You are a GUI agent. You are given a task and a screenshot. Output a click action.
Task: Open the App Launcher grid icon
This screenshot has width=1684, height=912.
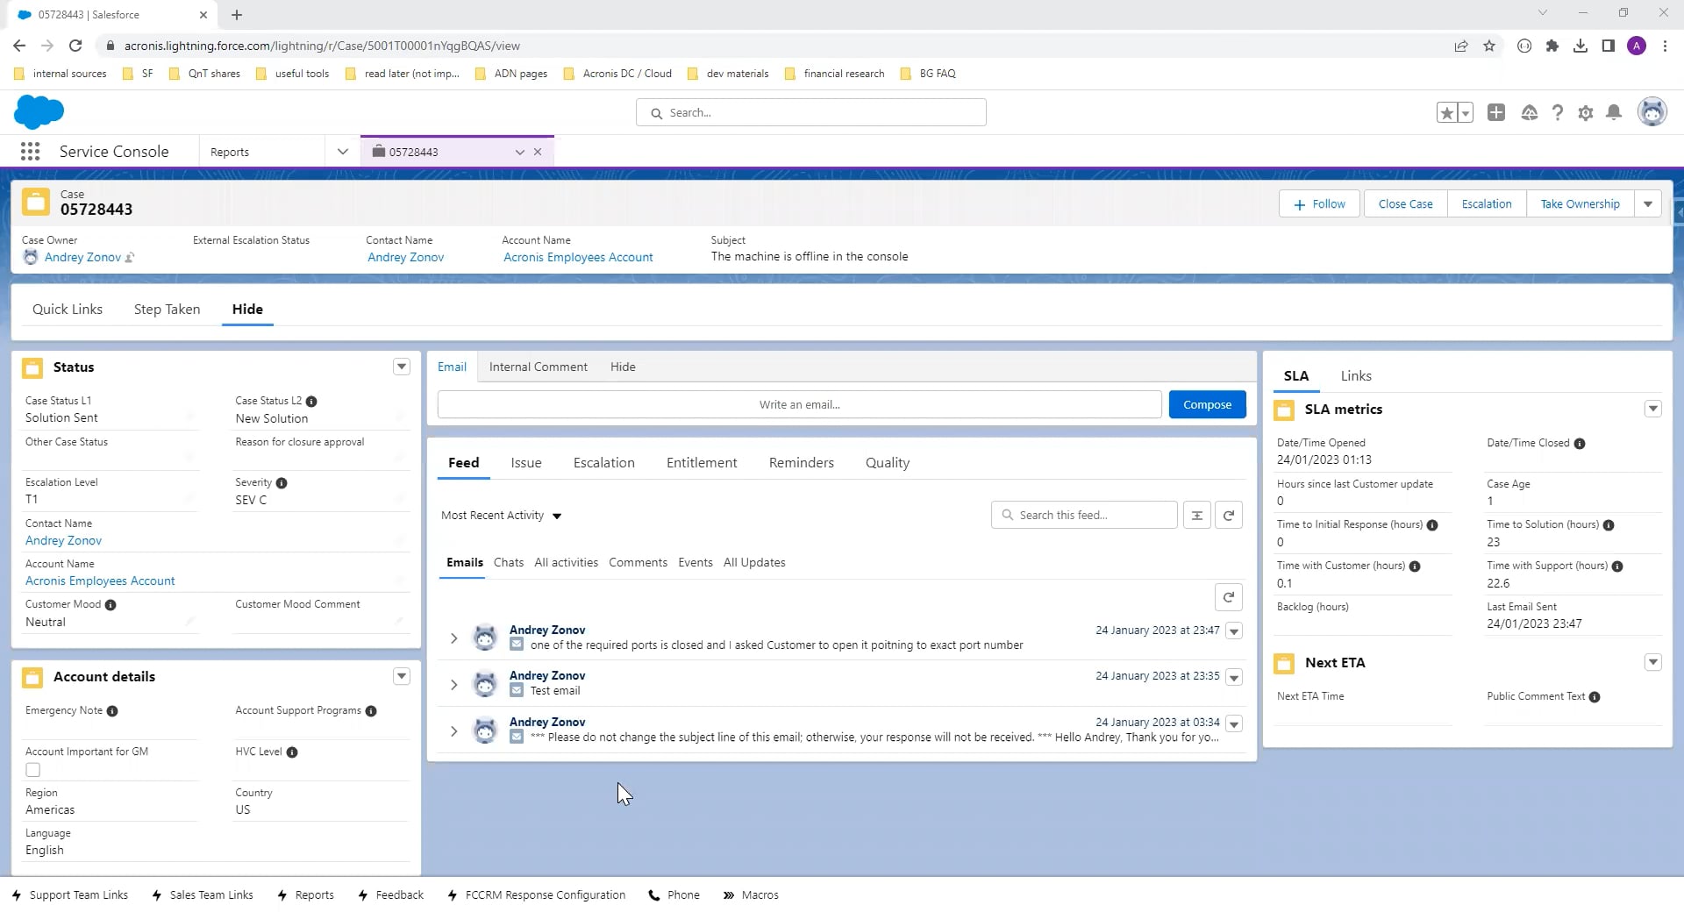pos(30,152)
